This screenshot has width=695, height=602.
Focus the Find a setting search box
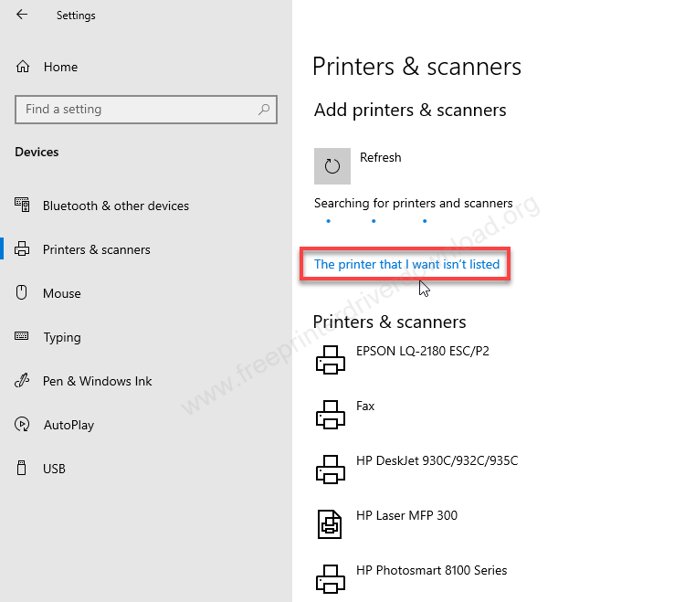pyautogui.click(x=137, y=110)
